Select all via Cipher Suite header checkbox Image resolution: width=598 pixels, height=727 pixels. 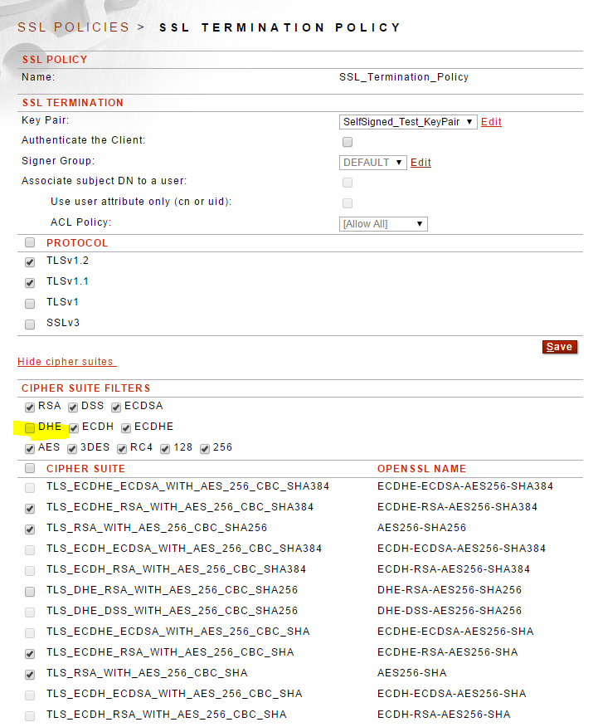pyautogui.click(x=30, y=469)
